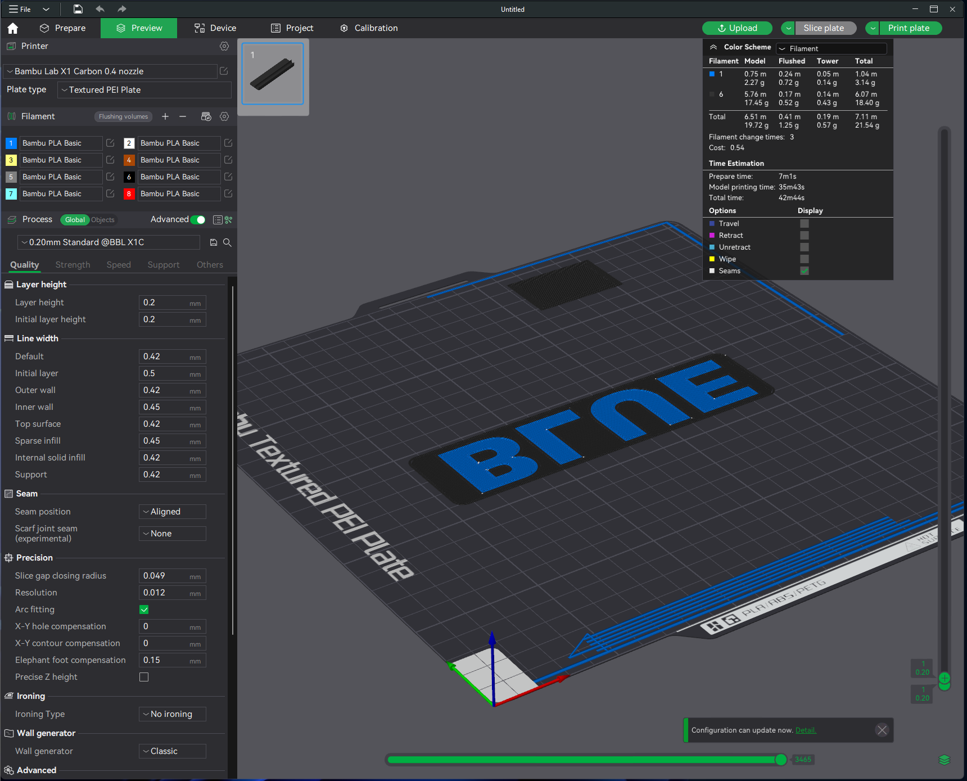Open filament settings gear icon

coord(224,116)
